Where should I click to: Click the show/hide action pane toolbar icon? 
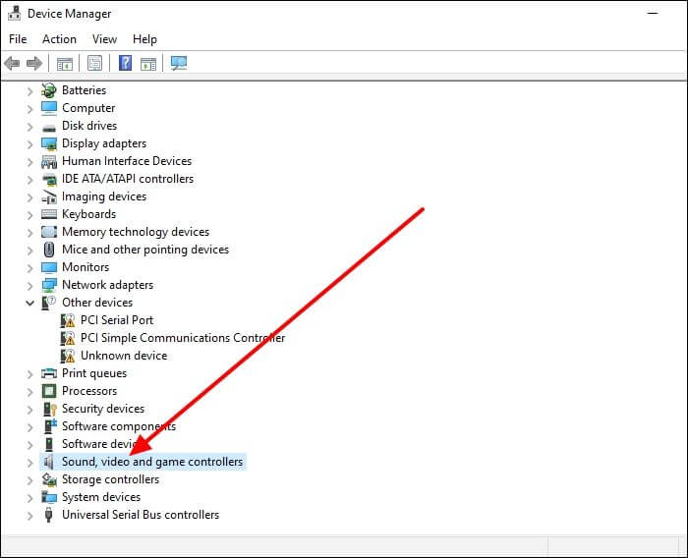pos(148,64)
